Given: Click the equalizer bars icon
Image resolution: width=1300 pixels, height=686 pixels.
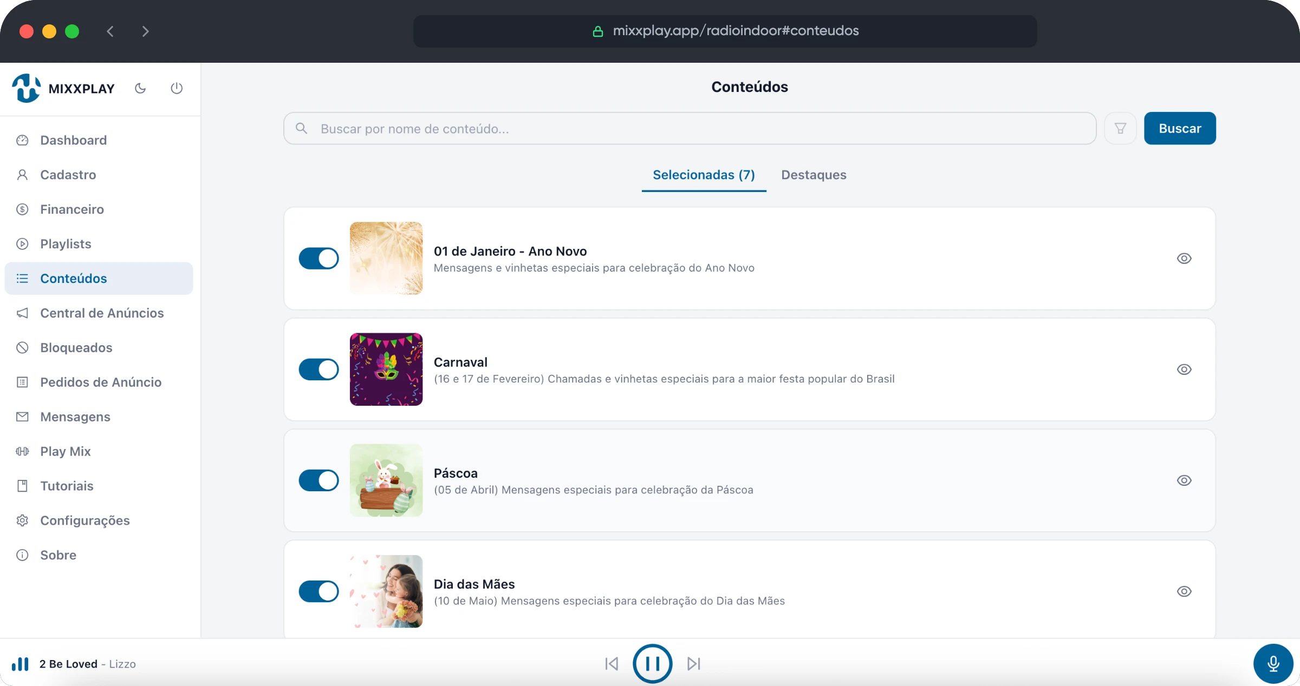Looking at the screenshot, I should [x=20, y=664].
